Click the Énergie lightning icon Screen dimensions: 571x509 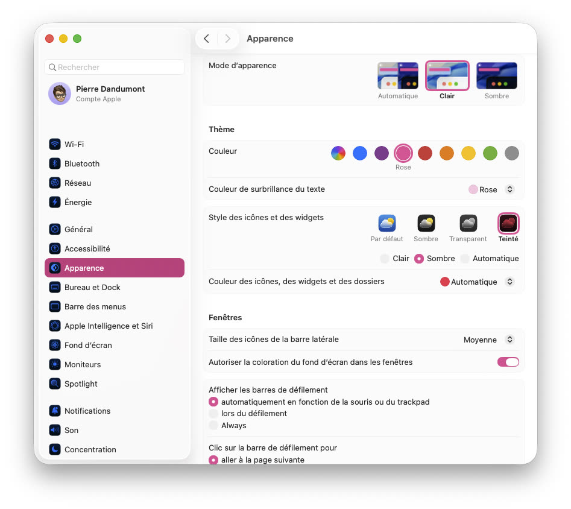(55, 202)
